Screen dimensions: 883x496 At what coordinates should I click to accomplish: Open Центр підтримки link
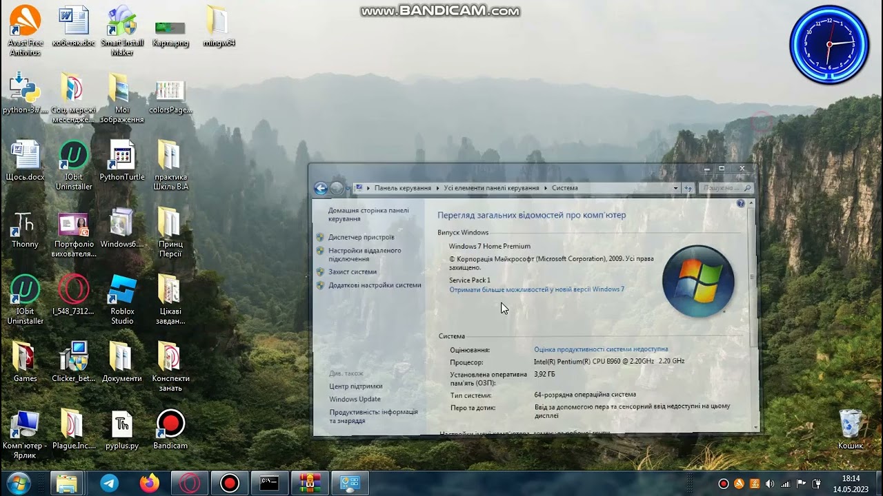click(355, 386)
